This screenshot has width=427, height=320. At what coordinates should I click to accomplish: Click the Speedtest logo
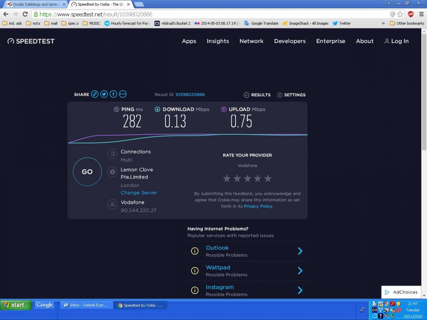tap(31, 41)
